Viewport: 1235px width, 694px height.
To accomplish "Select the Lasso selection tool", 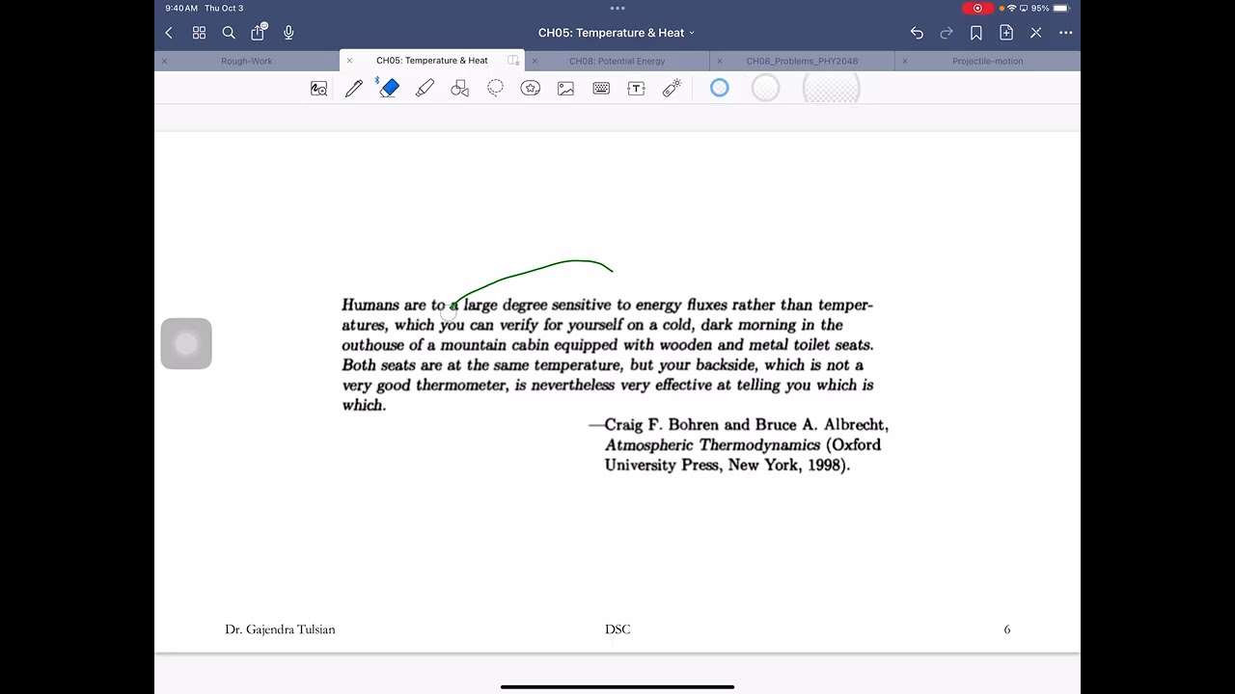I will (x=495, y=89).
